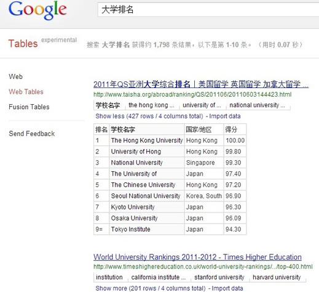Image resolution: width=319 pixels, height=292 pixels.
Task: Click the score 94.30 cell
Action: pos(235,229)
